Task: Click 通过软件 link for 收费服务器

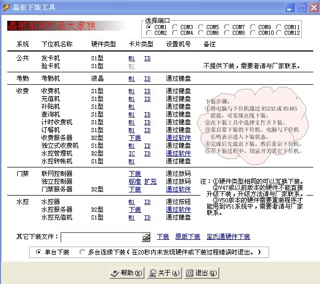Action: (179, 138)
